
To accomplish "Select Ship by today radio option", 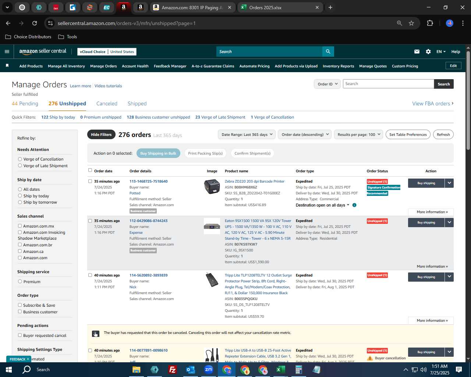I will pyautogui.click(x=20, y=196).
